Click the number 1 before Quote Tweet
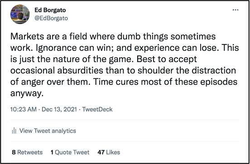Screen dimensions: 250x164 pos(52,152)
